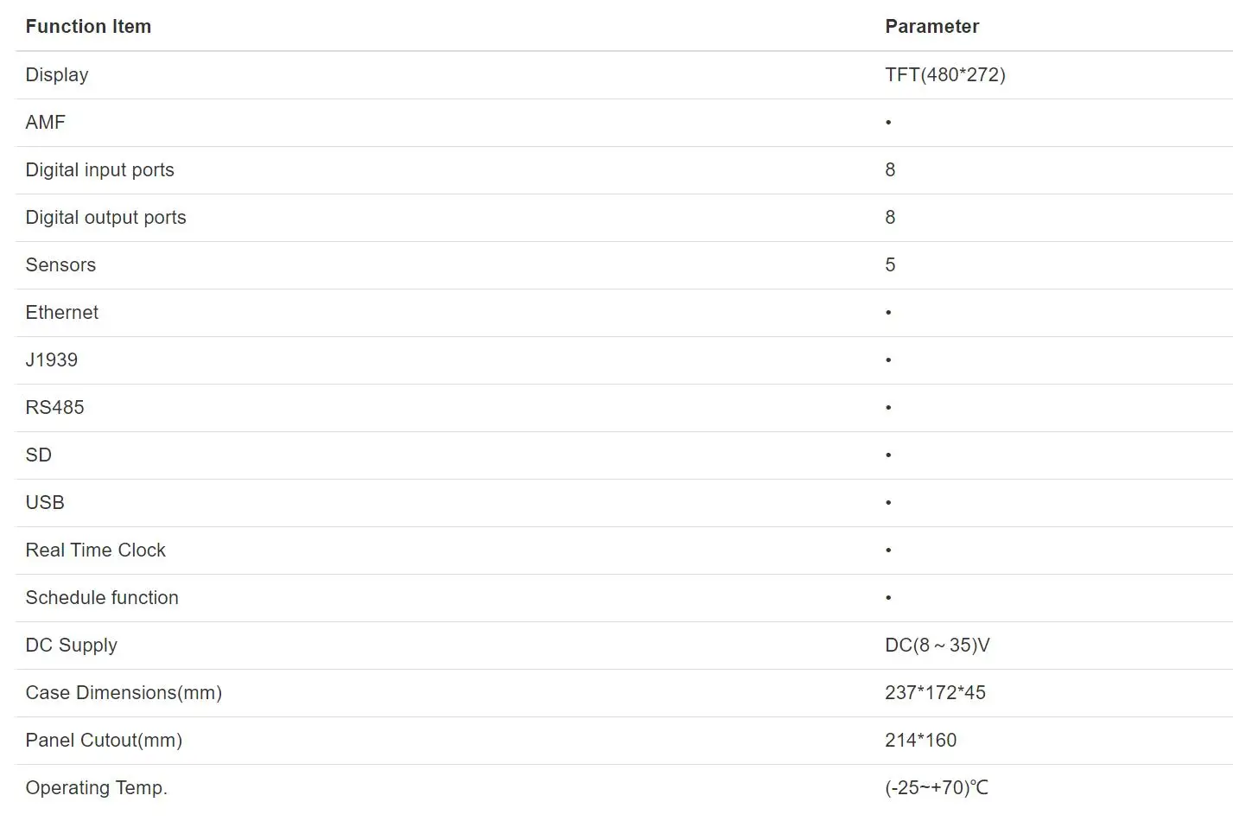Screen dimensions: 1233x840
Task: Click the Function Item column header
Action: (x=88, y=27)
